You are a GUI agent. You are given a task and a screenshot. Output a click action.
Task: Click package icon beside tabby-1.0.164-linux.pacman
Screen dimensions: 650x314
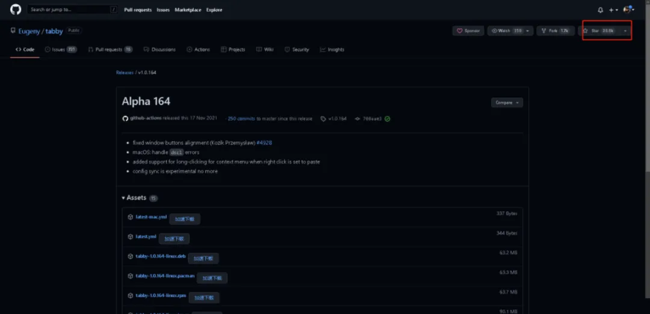pyautogui.click(x=130, y=276)
